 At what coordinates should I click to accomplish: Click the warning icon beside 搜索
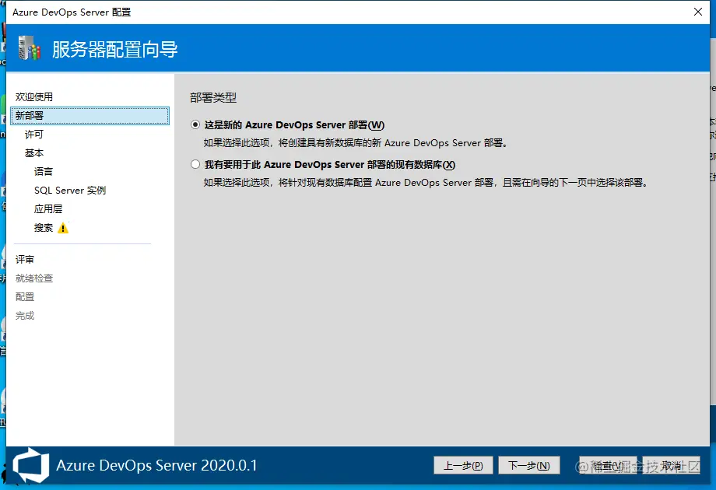(63, 228)
